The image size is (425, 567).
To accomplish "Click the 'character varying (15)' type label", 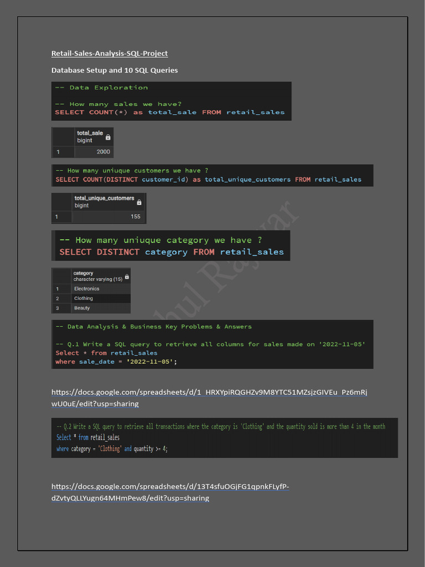I will [98, 279].
